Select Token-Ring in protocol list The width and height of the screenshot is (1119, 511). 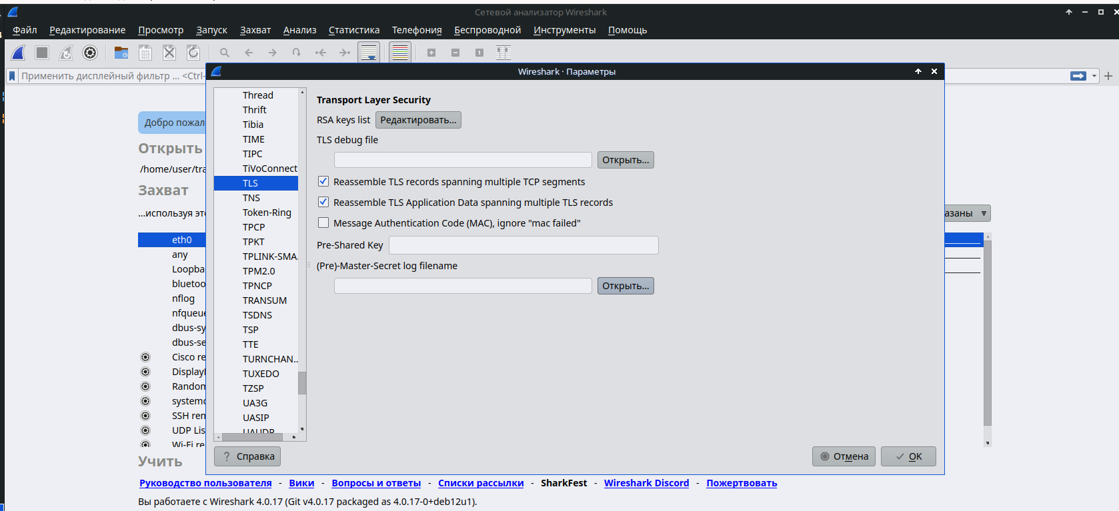267,213
